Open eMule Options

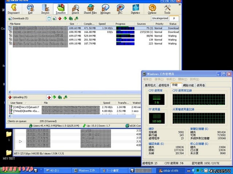(x=152, y=9)
